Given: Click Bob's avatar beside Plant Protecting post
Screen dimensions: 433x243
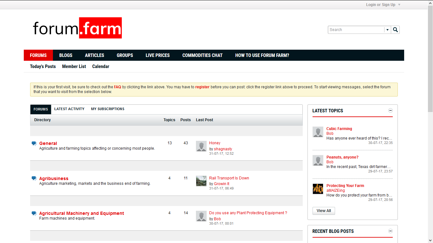Looking at the screenshot, I should pos(201,216).
